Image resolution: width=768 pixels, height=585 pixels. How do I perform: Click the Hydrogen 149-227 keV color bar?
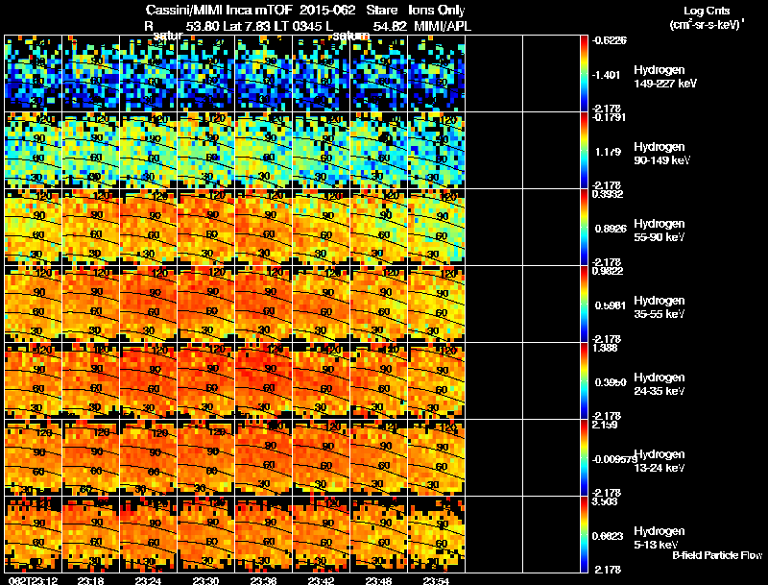(584, 73)
